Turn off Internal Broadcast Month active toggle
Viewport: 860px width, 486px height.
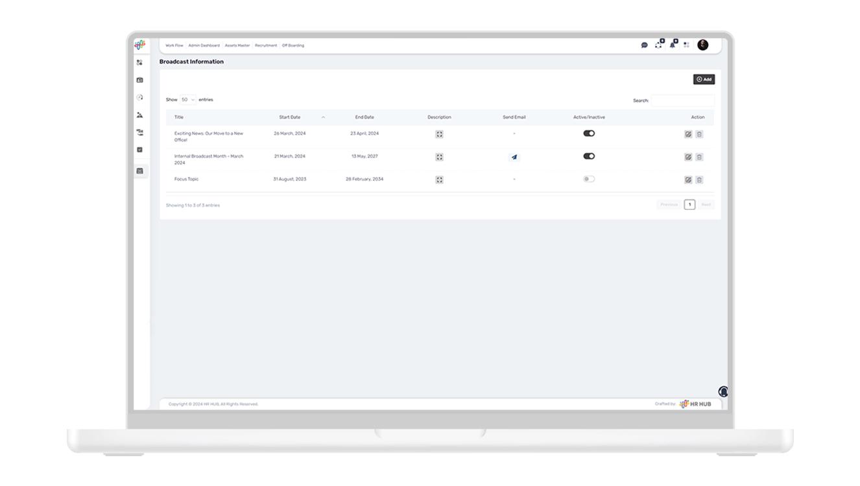click(589, 156)
